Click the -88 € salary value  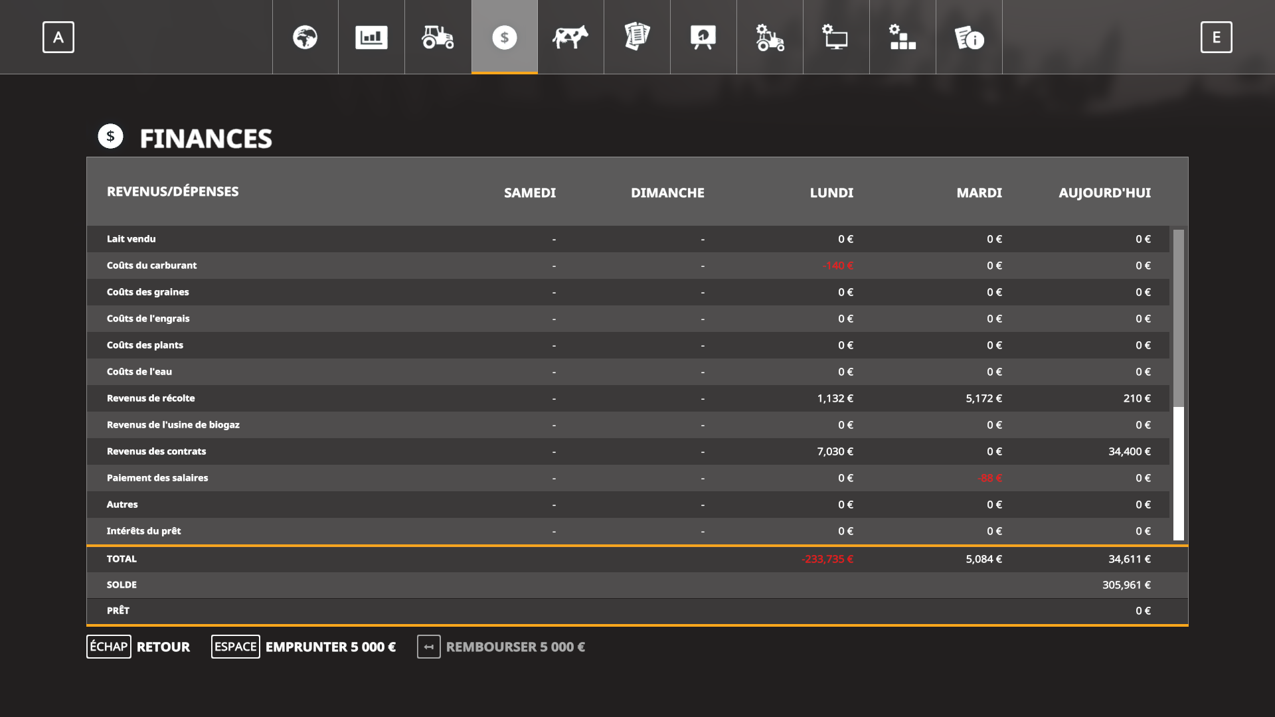[990, 478]
